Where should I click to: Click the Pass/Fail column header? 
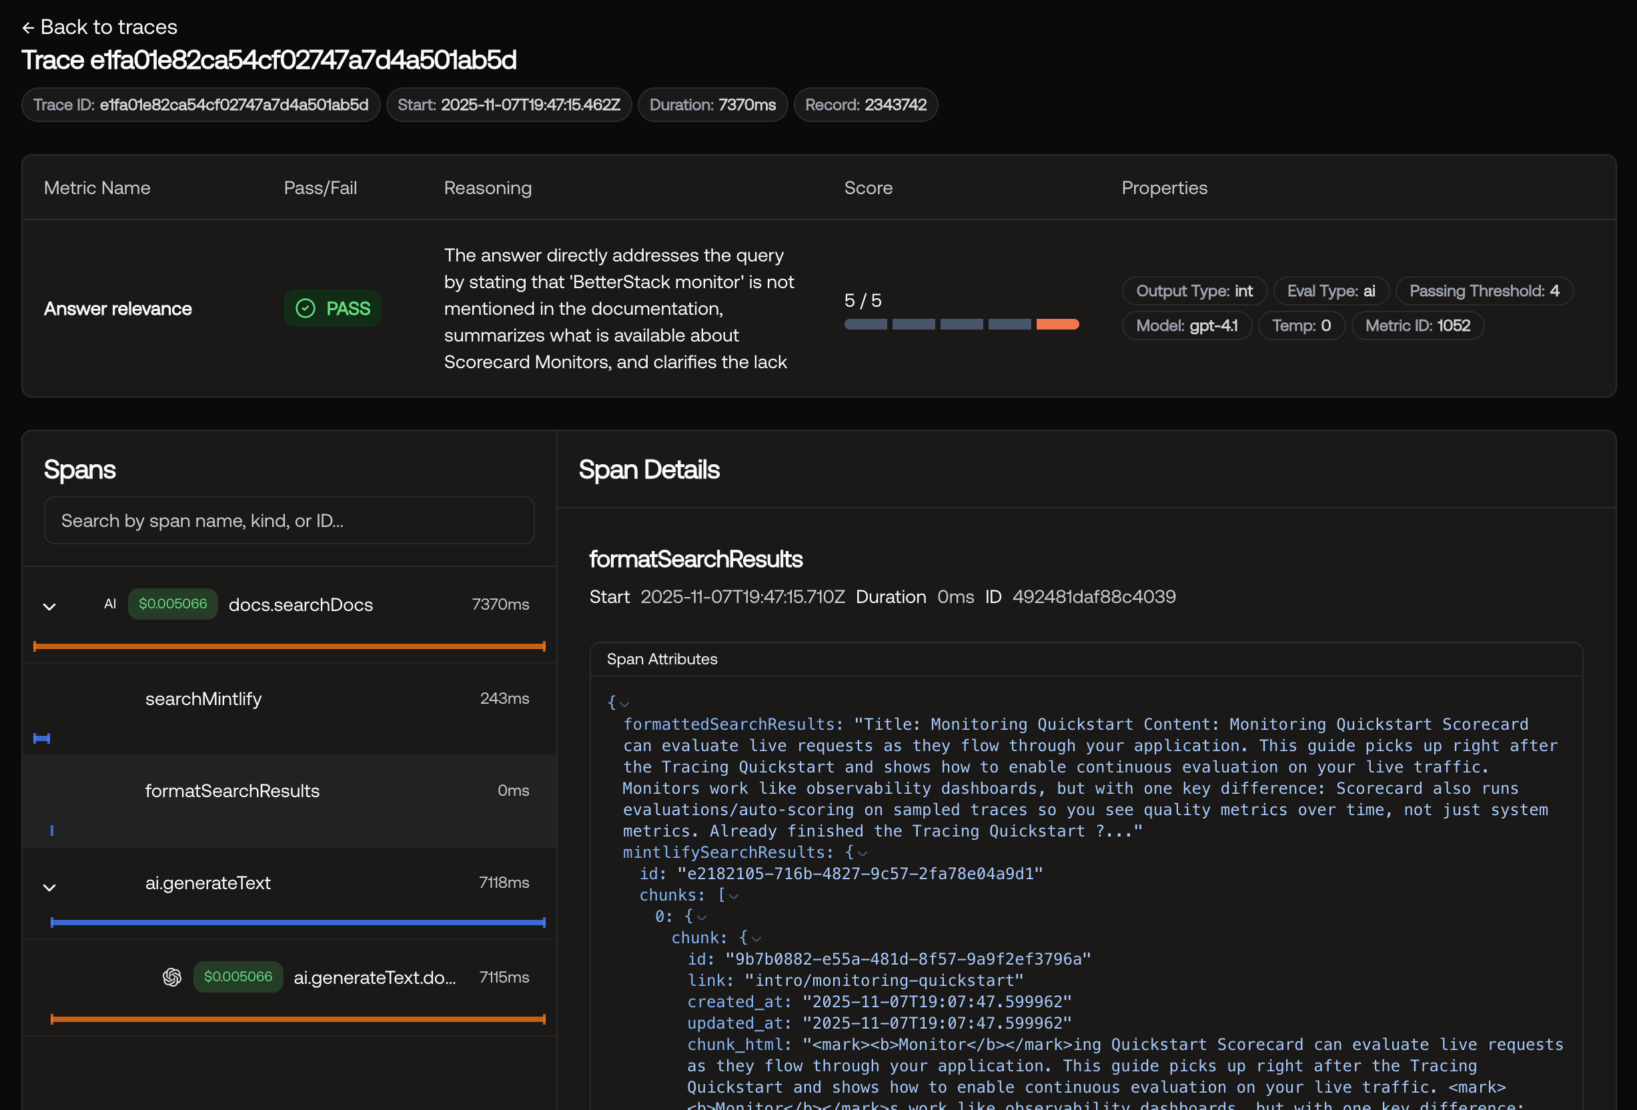pyautogui.click(x=320, y=188)
